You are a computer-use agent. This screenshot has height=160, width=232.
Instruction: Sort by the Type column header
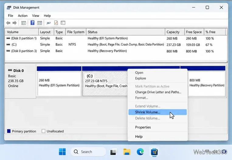coord(60,32)
